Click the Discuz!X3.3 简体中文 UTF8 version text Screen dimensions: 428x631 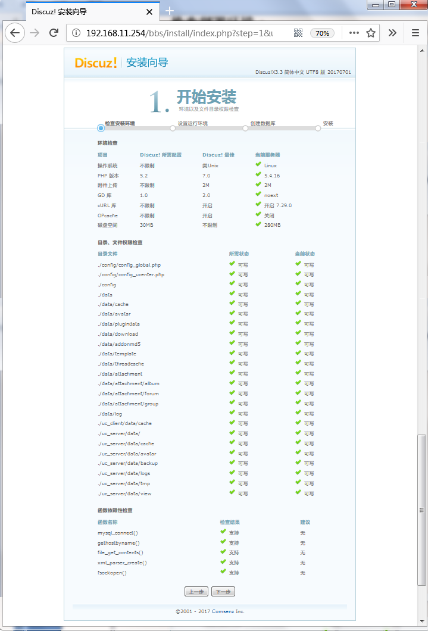click(x=304, y=73)
